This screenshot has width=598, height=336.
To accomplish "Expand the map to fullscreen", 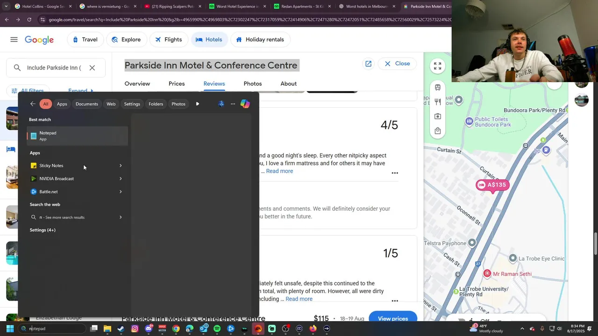I will 437,66.
